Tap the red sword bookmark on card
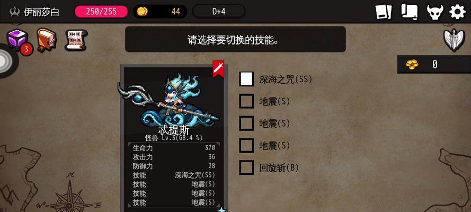This screenshot has width=471, height=212. (x=218, y=69)
